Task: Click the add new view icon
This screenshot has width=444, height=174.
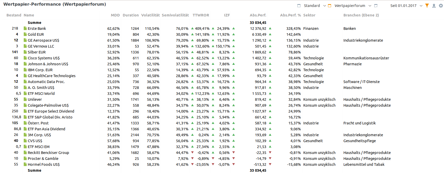Action: tap(376, 6)
